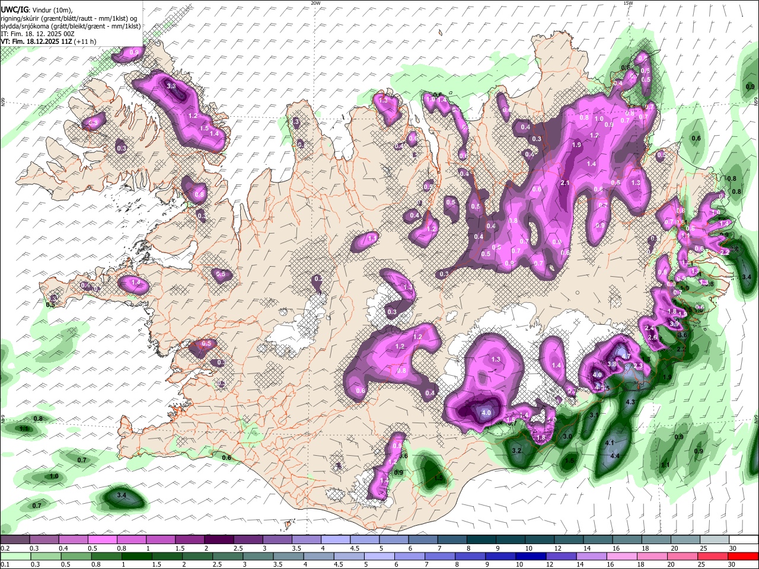Click the "0.2" label in the legend
Image resolution: width=759 pixels, height=569 pixels.
click(5, 548)
